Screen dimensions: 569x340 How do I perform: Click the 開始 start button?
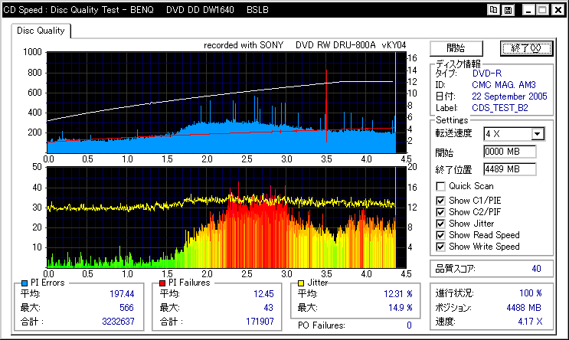tap(456, 48)
